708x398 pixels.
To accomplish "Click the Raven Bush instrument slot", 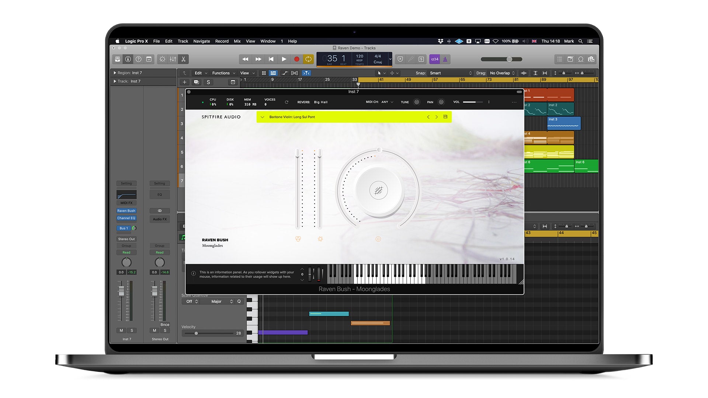I will click(126, 211).
